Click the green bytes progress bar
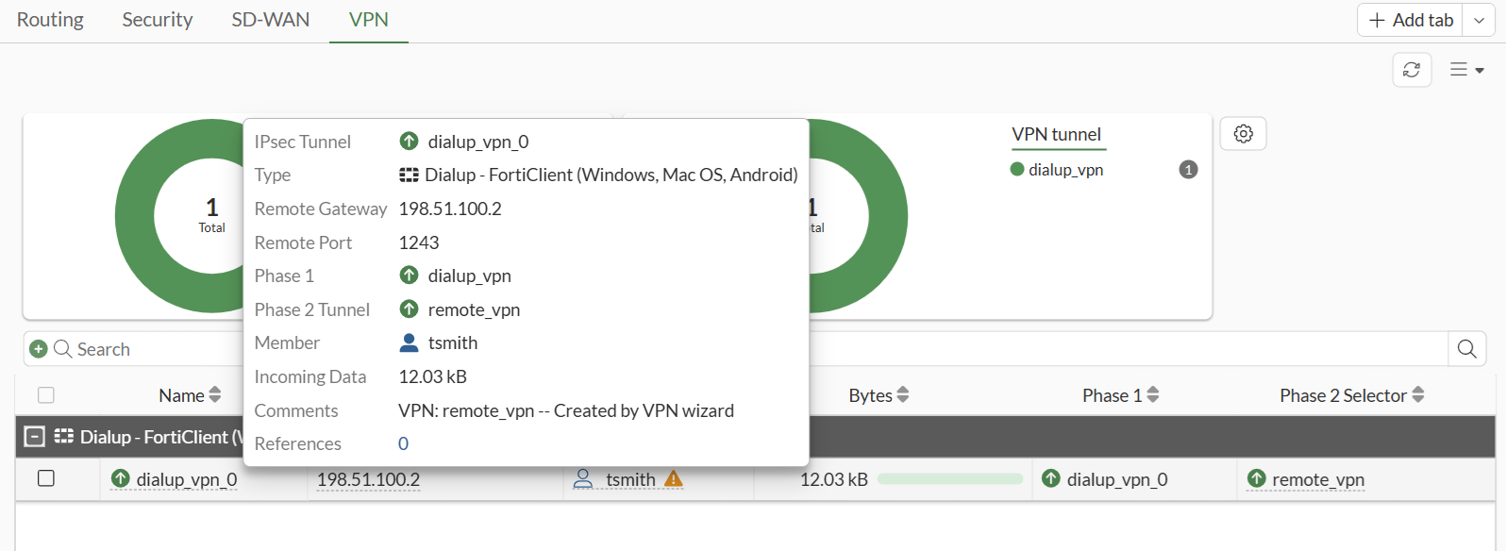This screenshot has height=551, width=1506. 949,479
